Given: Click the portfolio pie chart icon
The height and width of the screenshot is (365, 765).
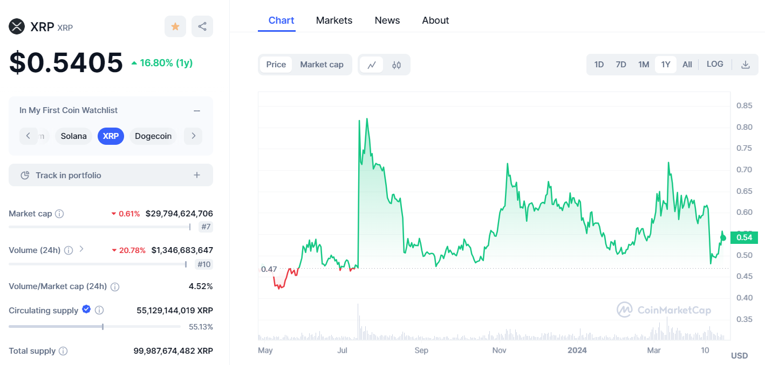Looking at the screenshot, I should pos(24,176).
